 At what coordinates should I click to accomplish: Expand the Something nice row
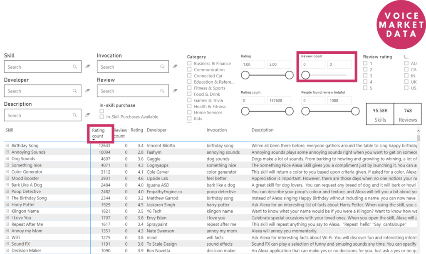coord(7,165)
